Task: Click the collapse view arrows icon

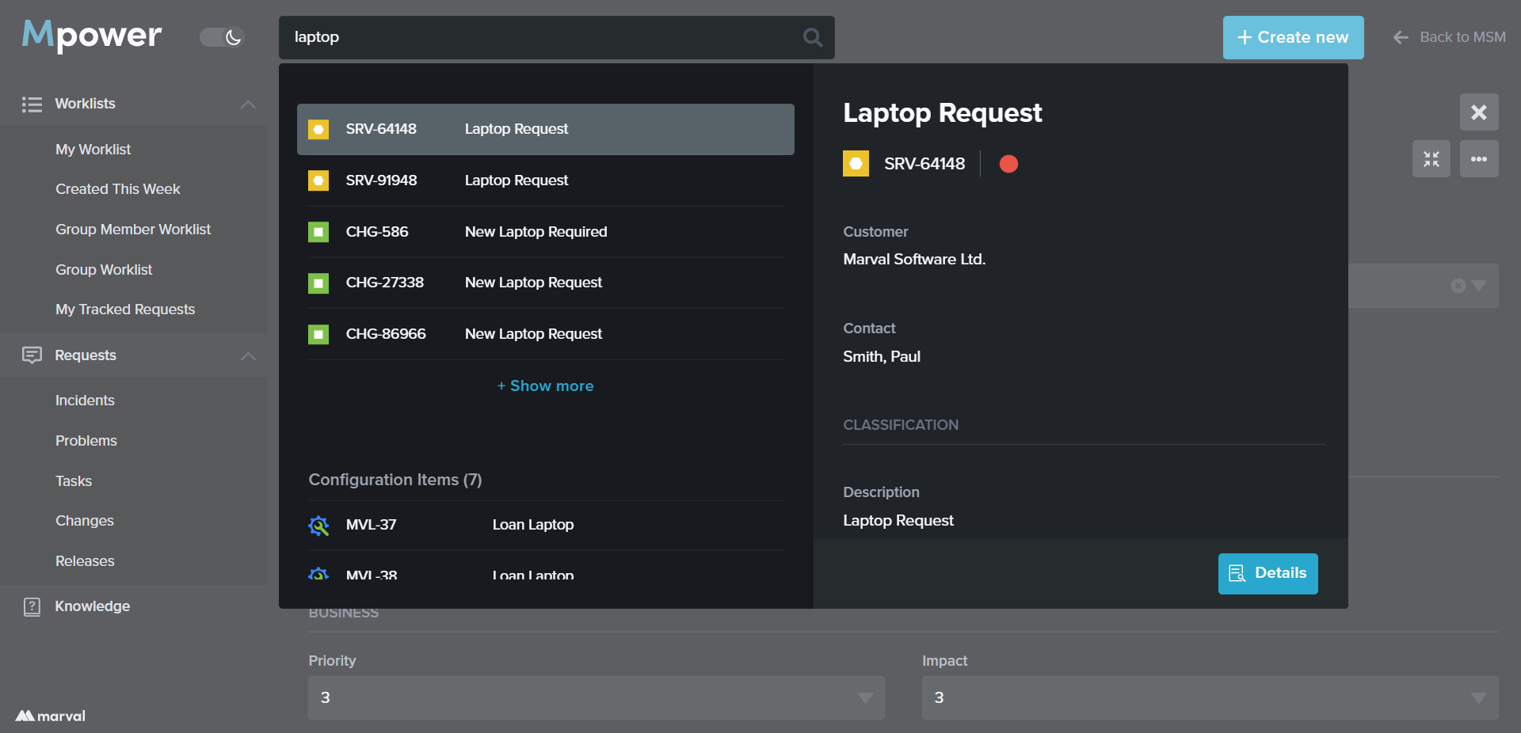Action: [x=1431, y=159]
